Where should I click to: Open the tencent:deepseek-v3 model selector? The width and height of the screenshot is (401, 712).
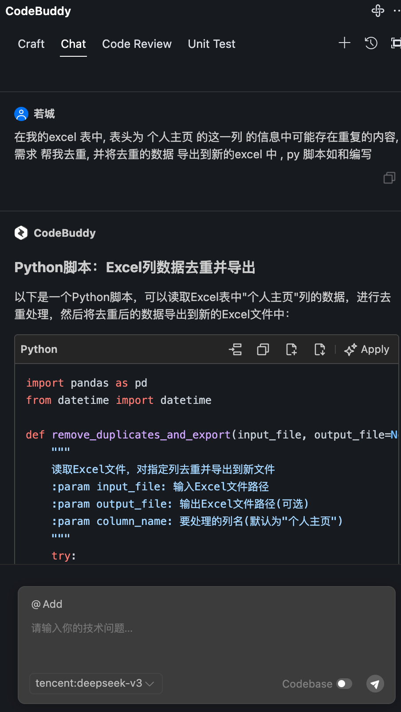tap(95, 684)
